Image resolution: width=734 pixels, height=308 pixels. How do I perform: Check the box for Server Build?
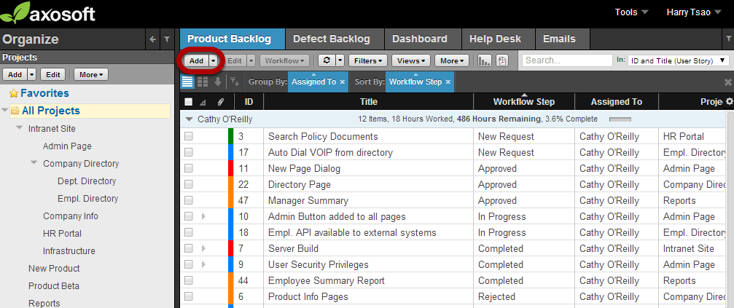tap(189, 248)
